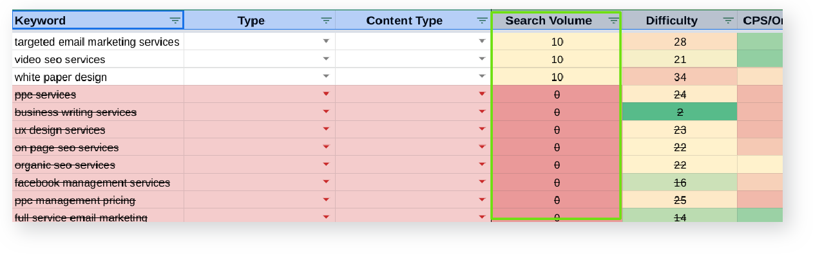Select difficulty value 34 cell

(679, 77)
